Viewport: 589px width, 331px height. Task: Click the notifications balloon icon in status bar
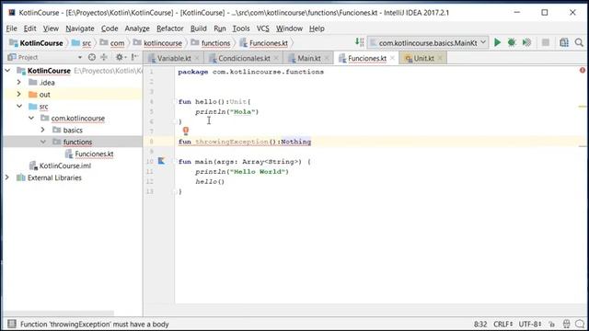(580, 324)
